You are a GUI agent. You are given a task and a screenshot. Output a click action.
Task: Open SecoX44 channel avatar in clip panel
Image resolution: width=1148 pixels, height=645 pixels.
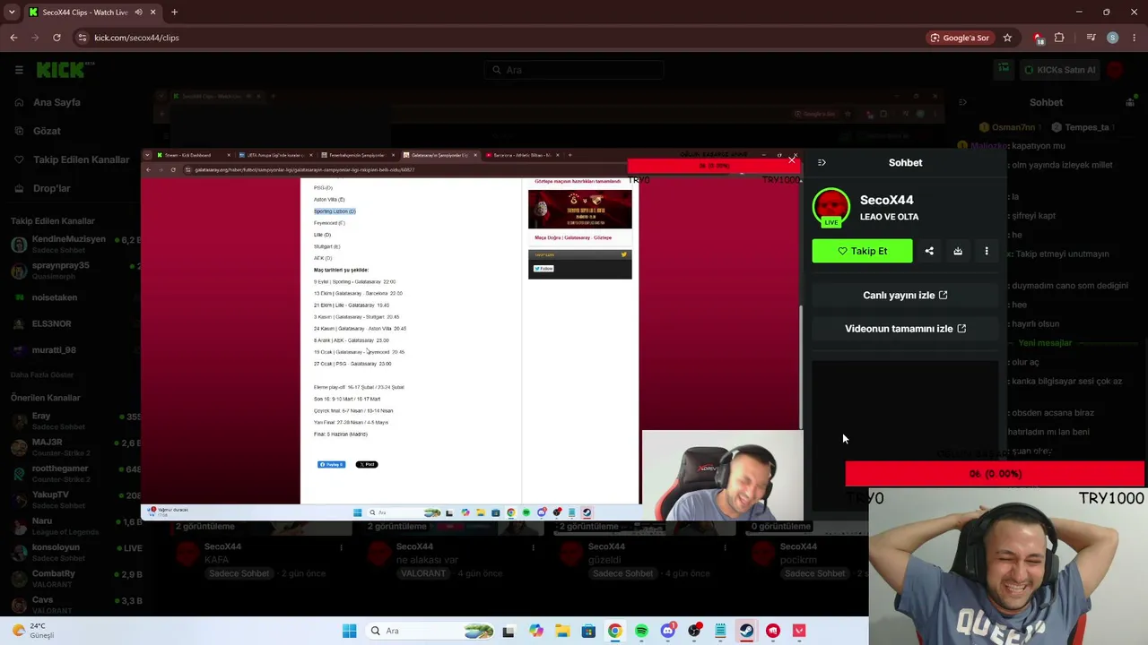(x=831, y=207)
